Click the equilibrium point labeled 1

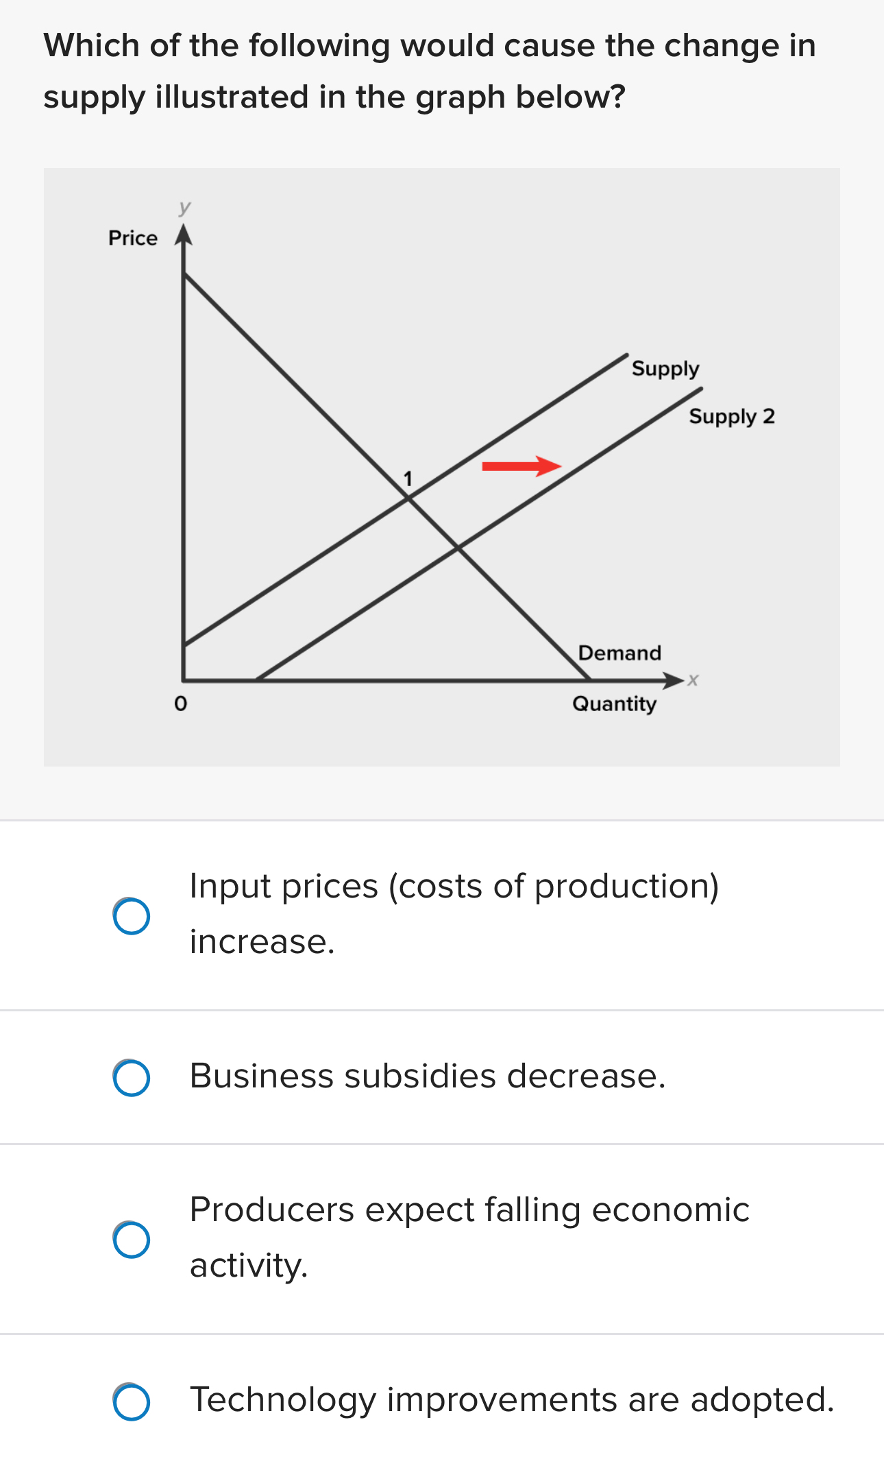point(408,478)
